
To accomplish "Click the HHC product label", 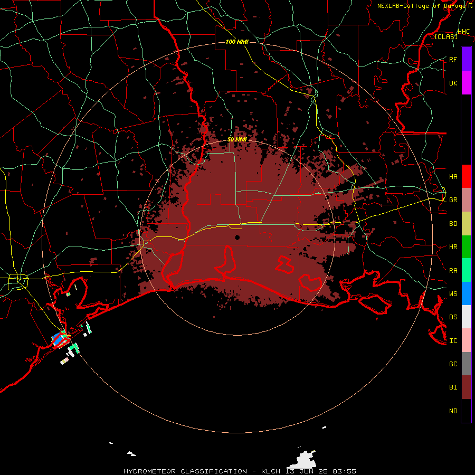I will (x=463, y=31).
